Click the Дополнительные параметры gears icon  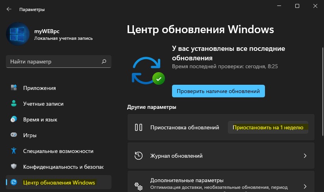click(139, 186)
